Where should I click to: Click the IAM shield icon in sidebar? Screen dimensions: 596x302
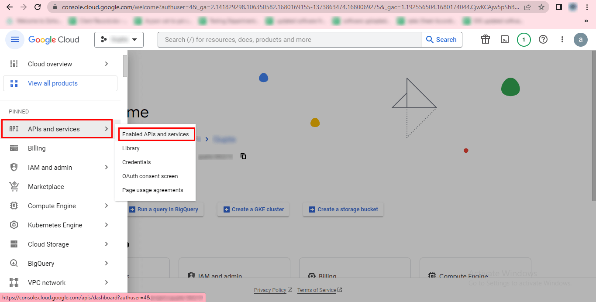(x=14, y=168)
